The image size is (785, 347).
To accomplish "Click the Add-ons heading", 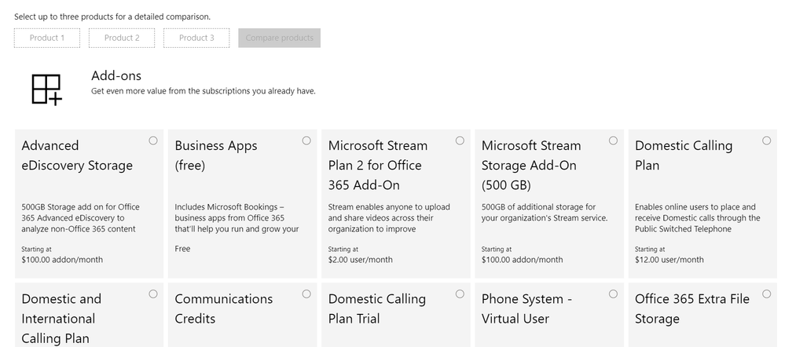I will pyautogui.click(x=116, y=76).
